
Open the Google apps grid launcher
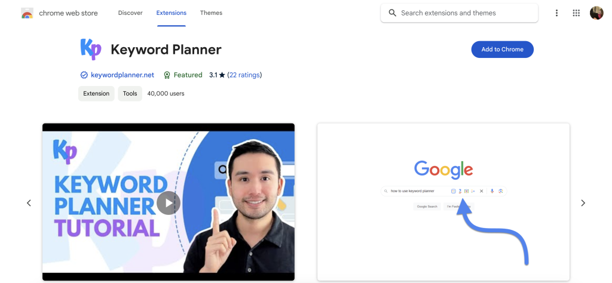tap(576, 13)
